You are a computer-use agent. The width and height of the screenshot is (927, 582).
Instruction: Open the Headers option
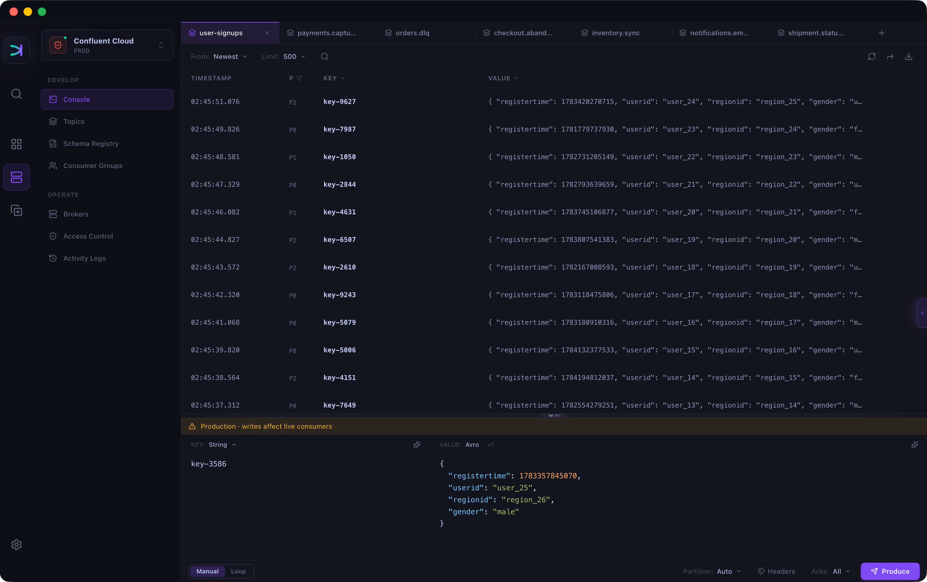[x=777, y=571]
